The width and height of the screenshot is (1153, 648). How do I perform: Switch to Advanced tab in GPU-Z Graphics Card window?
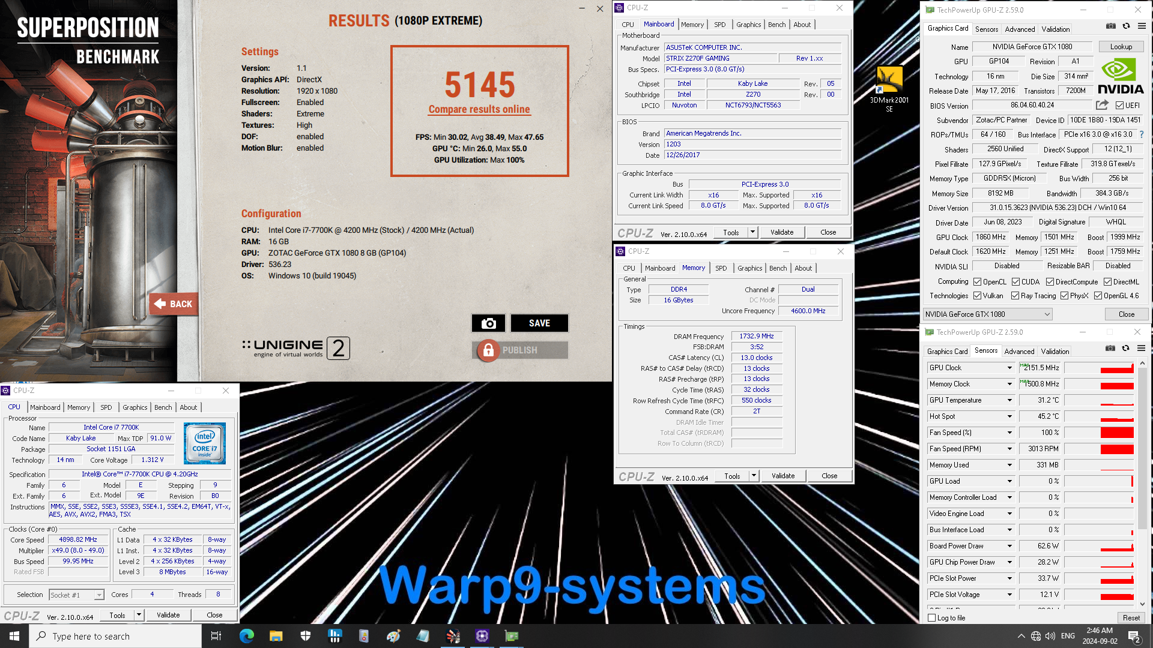point(1020,29)
